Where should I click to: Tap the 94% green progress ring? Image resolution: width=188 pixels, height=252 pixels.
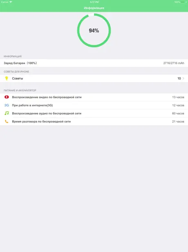pyautogui.click(x=94, y=30)
